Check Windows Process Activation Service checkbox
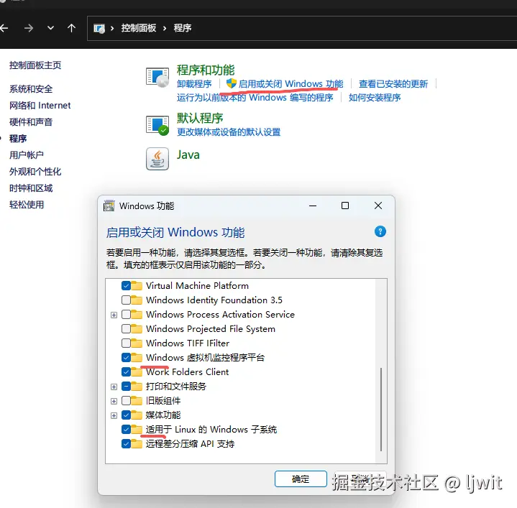 (x=126, y=315)
